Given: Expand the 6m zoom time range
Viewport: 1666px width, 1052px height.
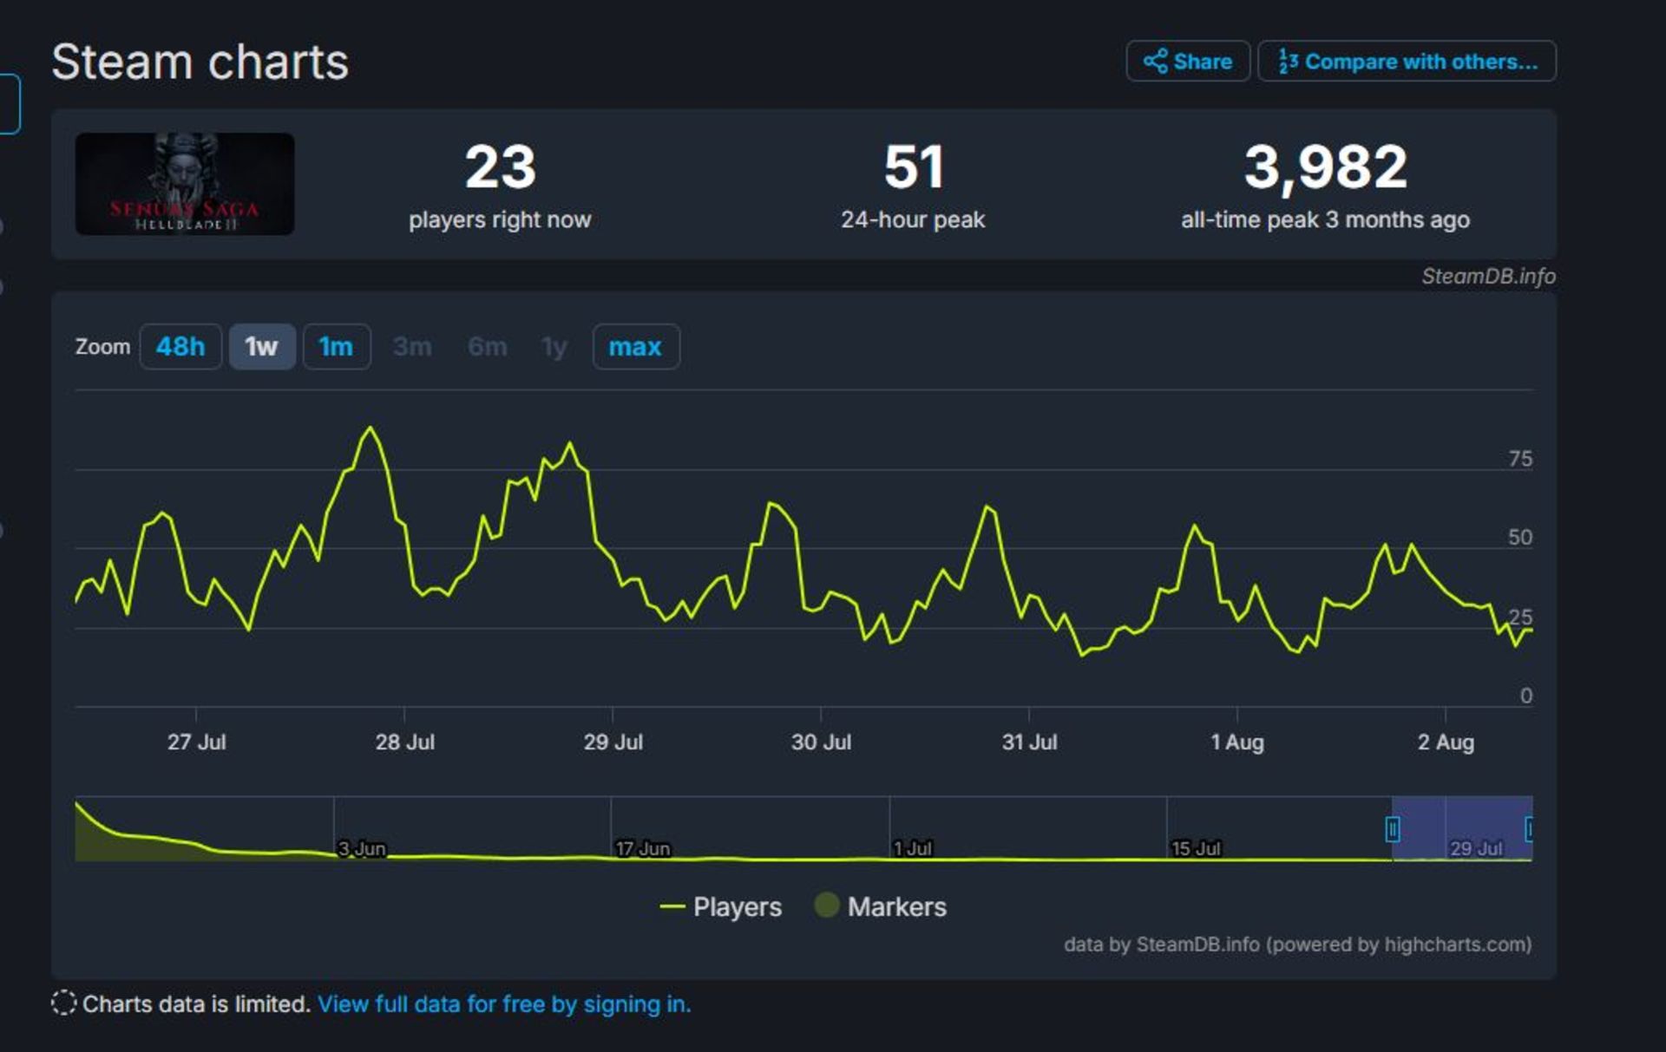Looking at the screenshot, I should pos(485,347).
